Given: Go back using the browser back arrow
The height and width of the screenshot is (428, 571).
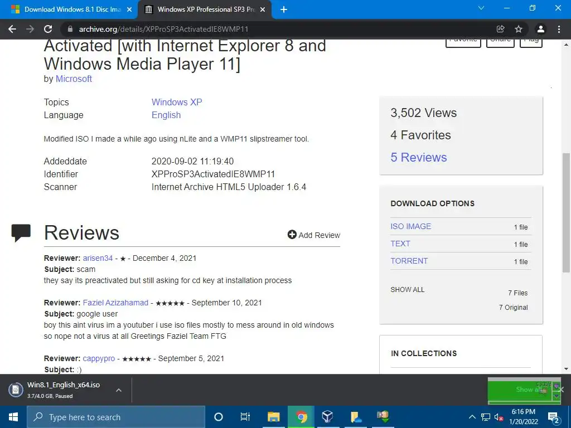Looking at the screenshot, I should click(x=12, y=29).
